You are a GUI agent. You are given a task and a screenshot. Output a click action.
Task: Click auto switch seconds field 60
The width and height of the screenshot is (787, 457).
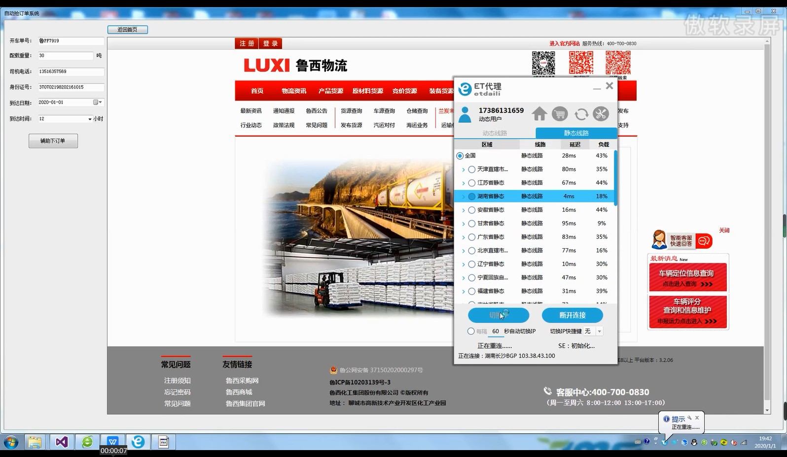(x=496, y=331)
